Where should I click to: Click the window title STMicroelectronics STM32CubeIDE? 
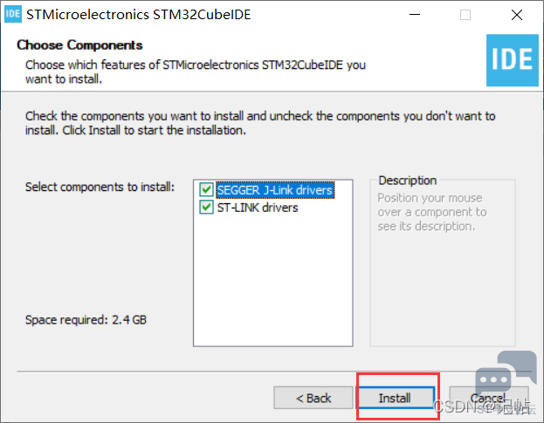139,15
